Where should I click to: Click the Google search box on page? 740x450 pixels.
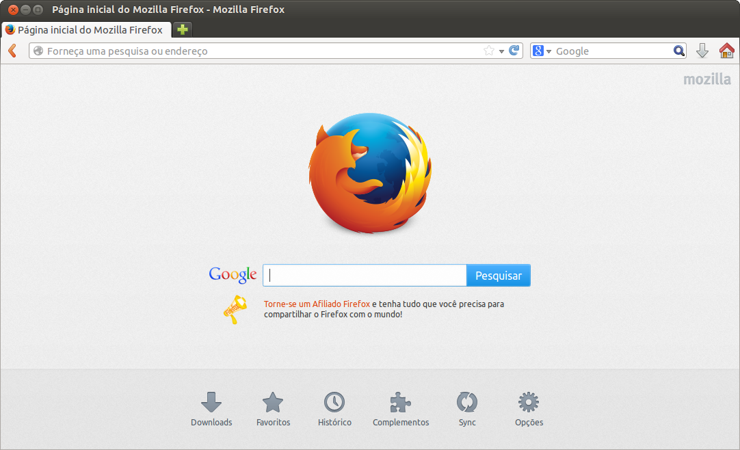click(x=365, y=275)
